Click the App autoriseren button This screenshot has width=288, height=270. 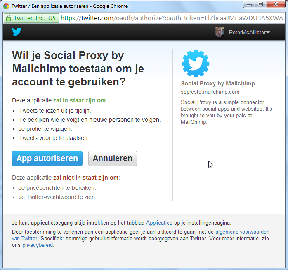47,158
